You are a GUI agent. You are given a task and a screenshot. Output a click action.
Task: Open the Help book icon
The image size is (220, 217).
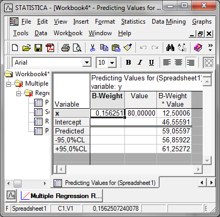(198, 48)
